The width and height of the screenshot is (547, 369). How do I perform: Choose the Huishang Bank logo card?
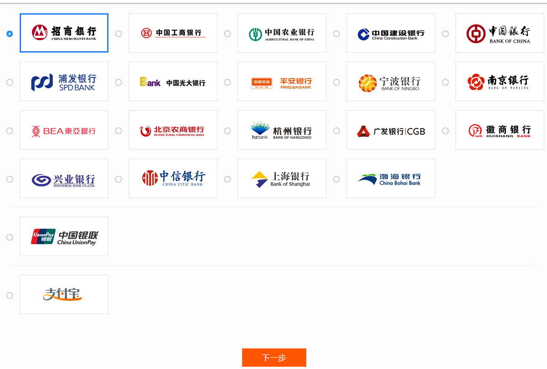499,130
